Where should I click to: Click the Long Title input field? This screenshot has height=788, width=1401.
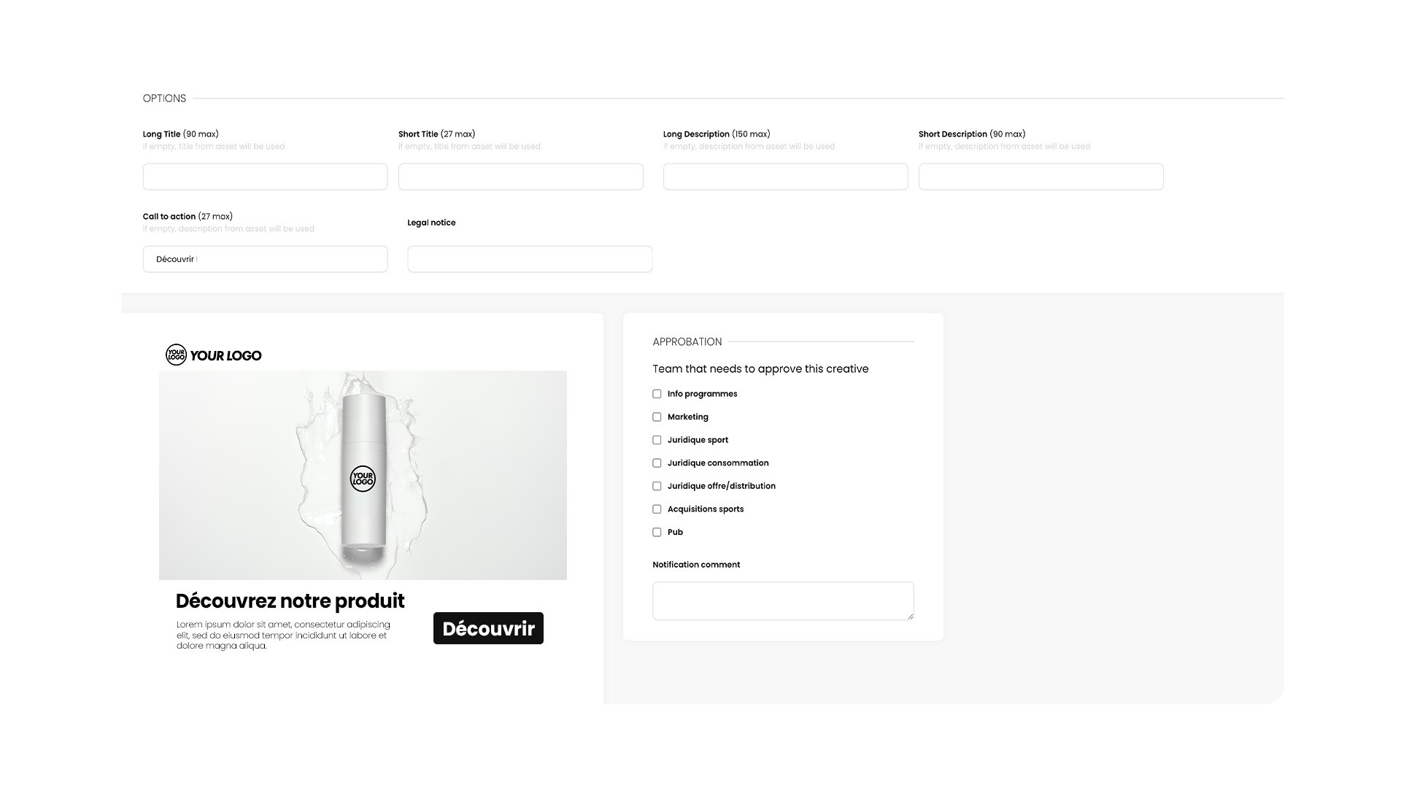265,177
